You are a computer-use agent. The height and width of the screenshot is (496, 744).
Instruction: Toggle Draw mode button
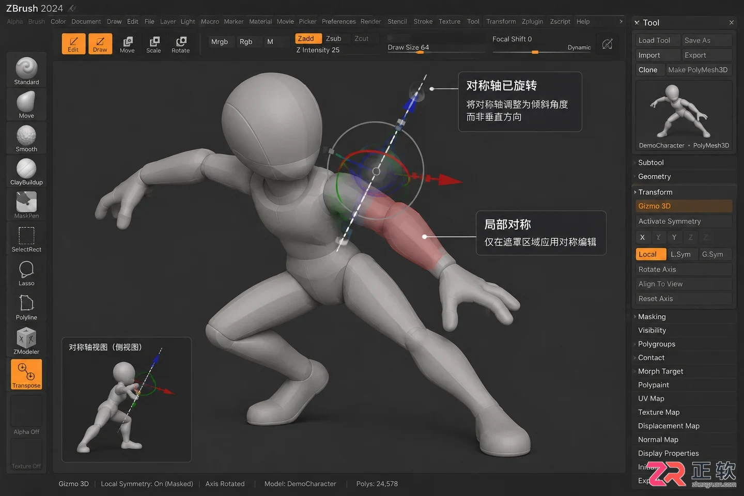(100, 44)
